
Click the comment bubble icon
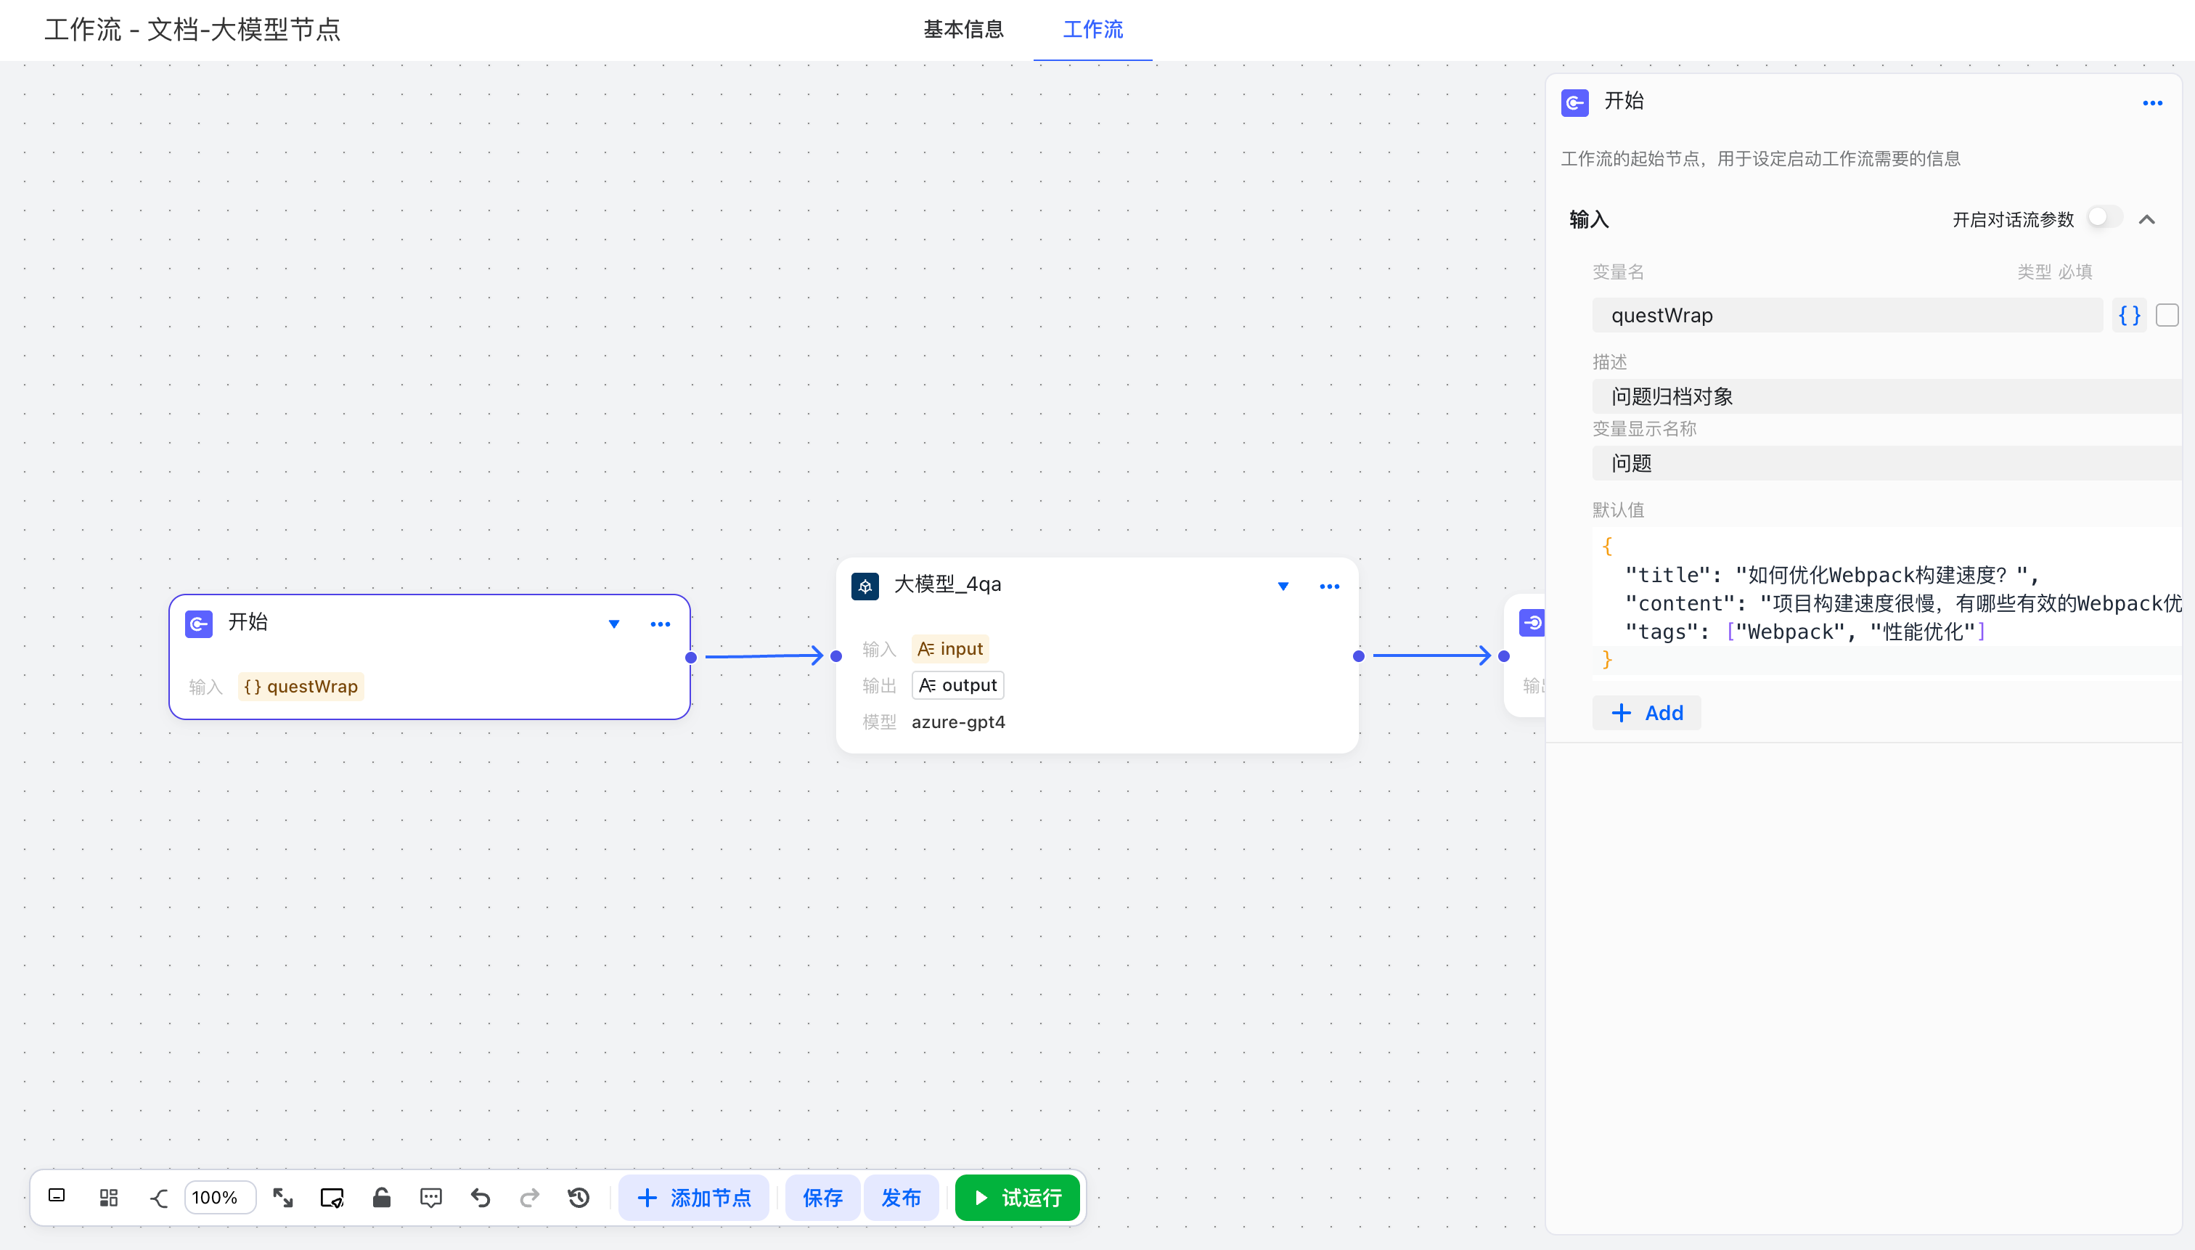point(431,1198)
